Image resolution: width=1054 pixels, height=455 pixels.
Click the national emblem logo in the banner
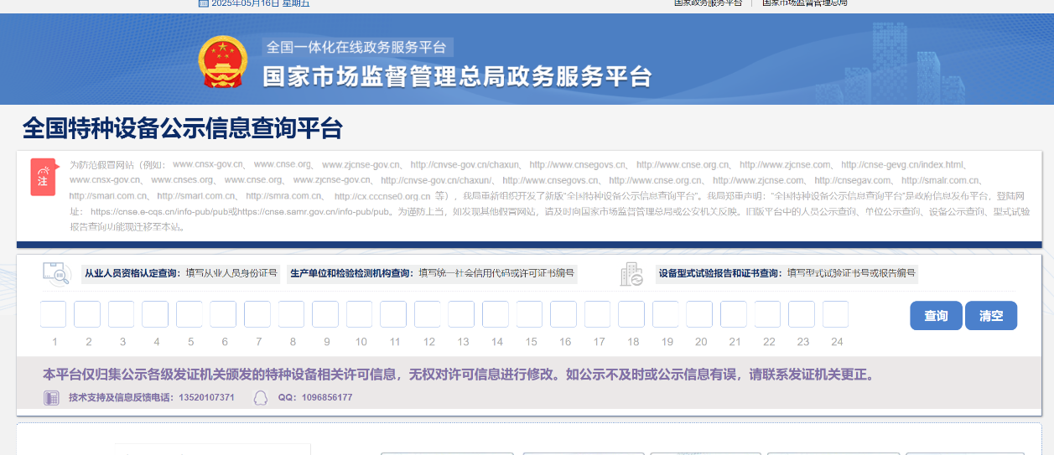point(223,61)
